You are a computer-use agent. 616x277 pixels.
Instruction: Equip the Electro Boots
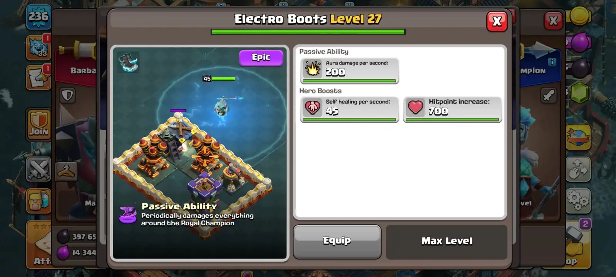pyautogui.click(x=337, y=241)
